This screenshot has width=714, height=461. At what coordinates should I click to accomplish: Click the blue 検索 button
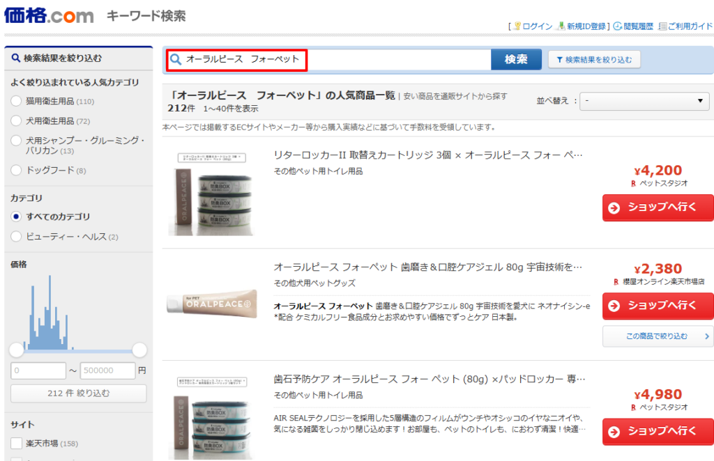[x=516, y=59]
